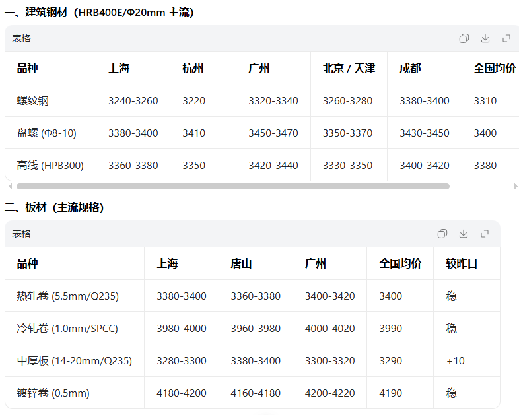Expand the 建筑钢材 table to fullscreen
The height and width of the screenshot is (415, 519).
pyautogui.click(x=506, y=38)
